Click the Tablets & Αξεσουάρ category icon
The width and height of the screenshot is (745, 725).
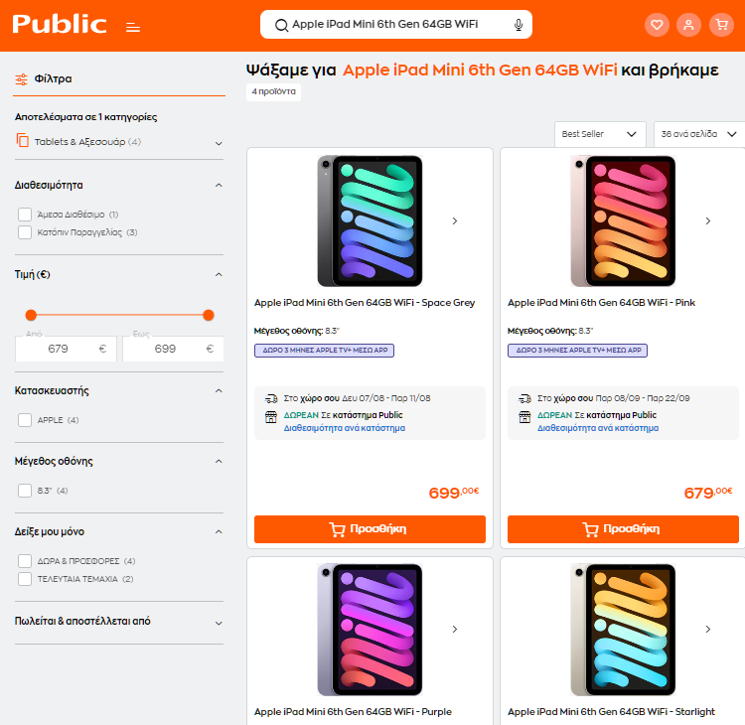click(22, 140)
